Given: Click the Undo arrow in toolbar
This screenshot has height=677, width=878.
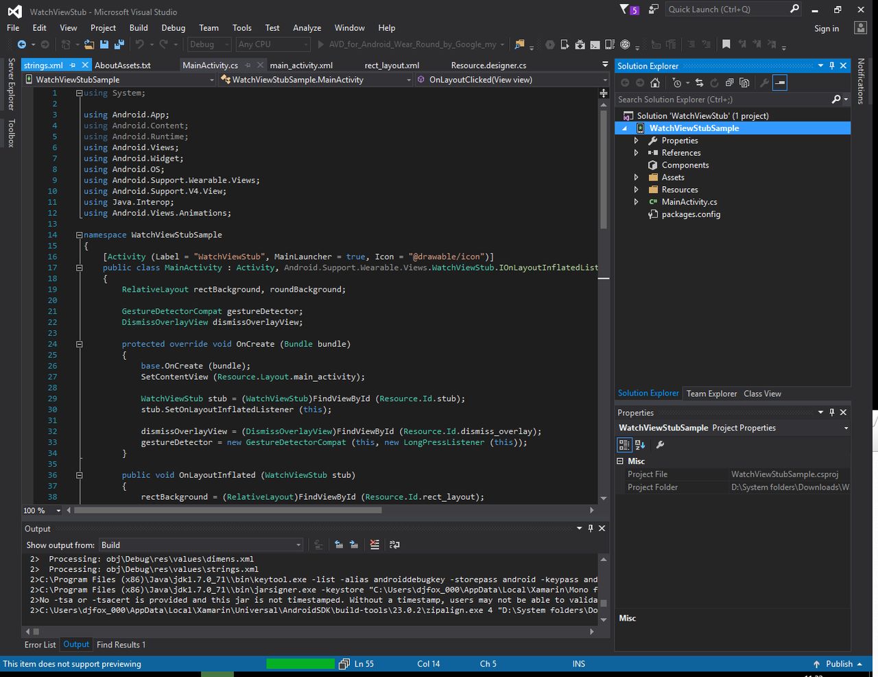Looking at the screenshot, I should point(140,45).
